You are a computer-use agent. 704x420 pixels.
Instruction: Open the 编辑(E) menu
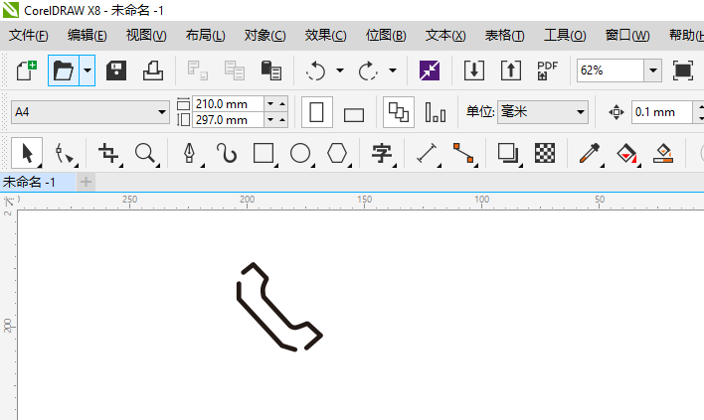[88, 35]
